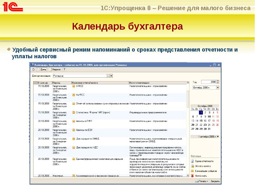Close the Календарь бухгалтера window
This screenshot has width=255, height=191.
tap(219, 65)
